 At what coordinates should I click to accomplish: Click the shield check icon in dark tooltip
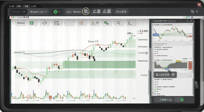173,75
